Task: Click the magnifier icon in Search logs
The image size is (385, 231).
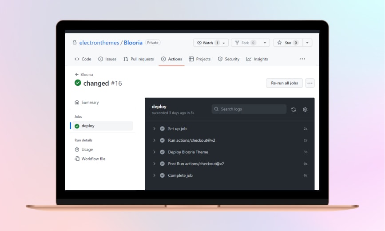Action: pos(216,109)
